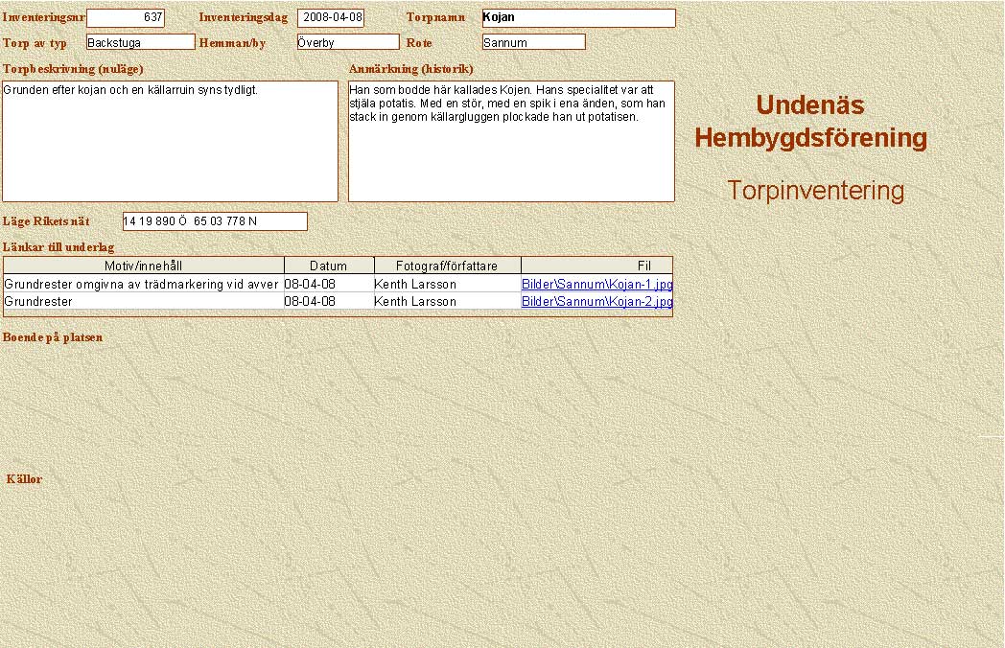Focus the Hemman/by field with Överby

(347, 42)
